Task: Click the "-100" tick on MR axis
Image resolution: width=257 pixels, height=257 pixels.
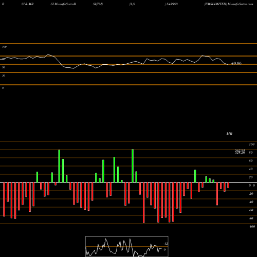Action: 251,227
